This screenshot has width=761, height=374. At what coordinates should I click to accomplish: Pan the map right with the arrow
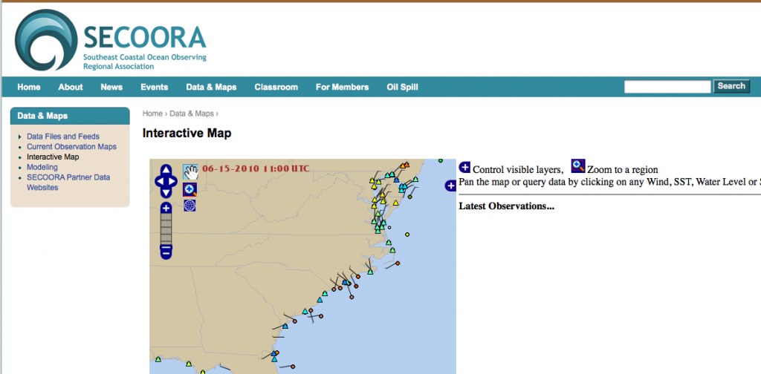point(172,182)
